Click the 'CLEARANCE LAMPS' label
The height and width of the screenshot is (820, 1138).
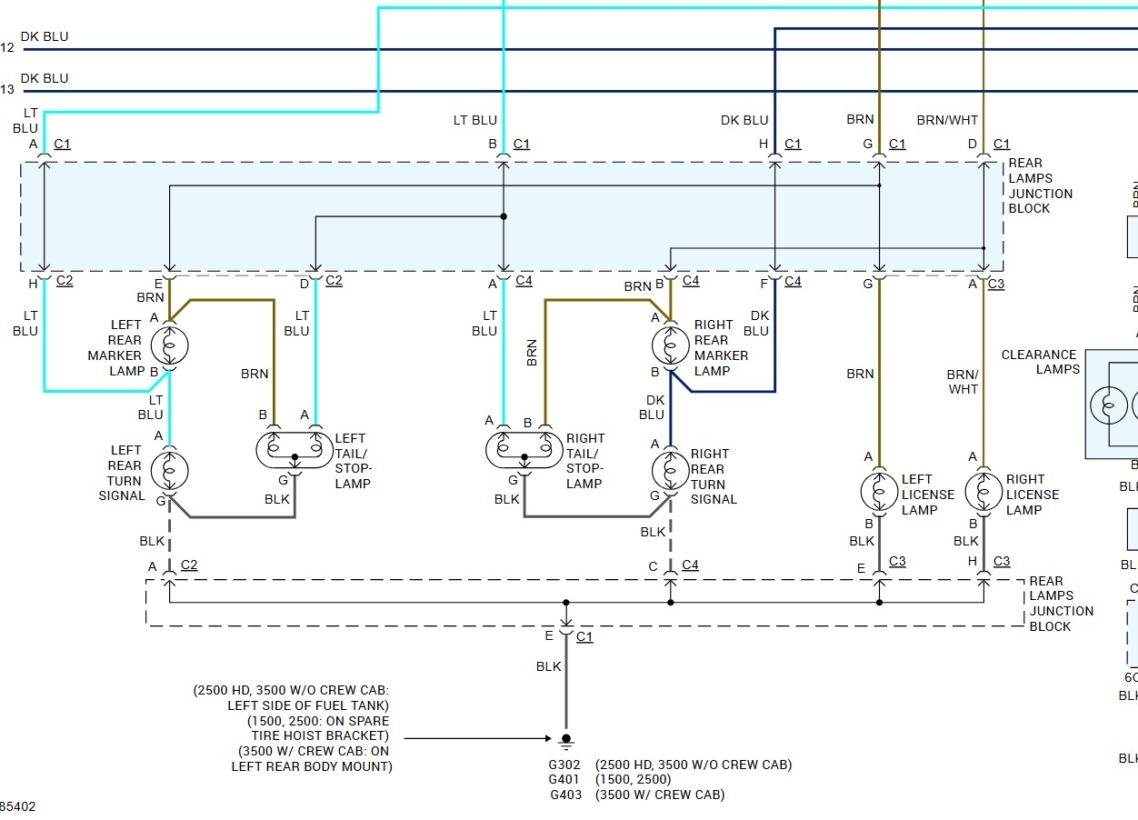[x=1040, y=362]
